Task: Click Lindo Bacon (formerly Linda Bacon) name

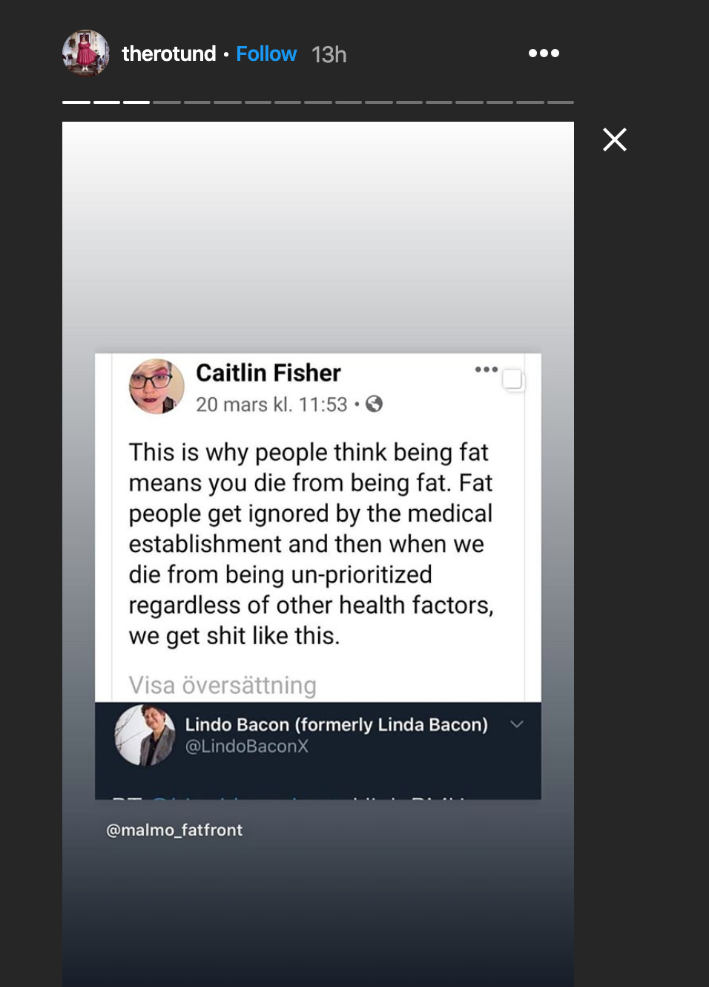Action: [x=337, y=724]
